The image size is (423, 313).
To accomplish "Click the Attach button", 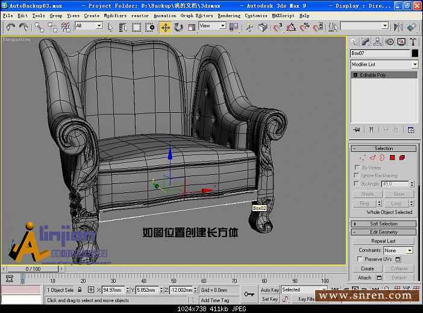I will tap(365, 278).
